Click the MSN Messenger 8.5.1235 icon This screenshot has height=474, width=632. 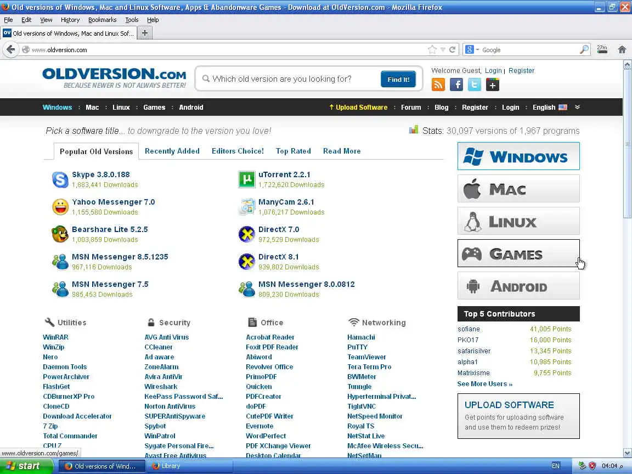coord(60,262)
